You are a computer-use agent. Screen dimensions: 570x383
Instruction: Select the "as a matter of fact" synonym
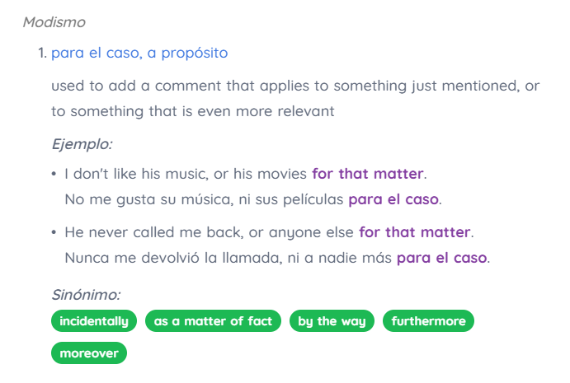tap(213, 321)
